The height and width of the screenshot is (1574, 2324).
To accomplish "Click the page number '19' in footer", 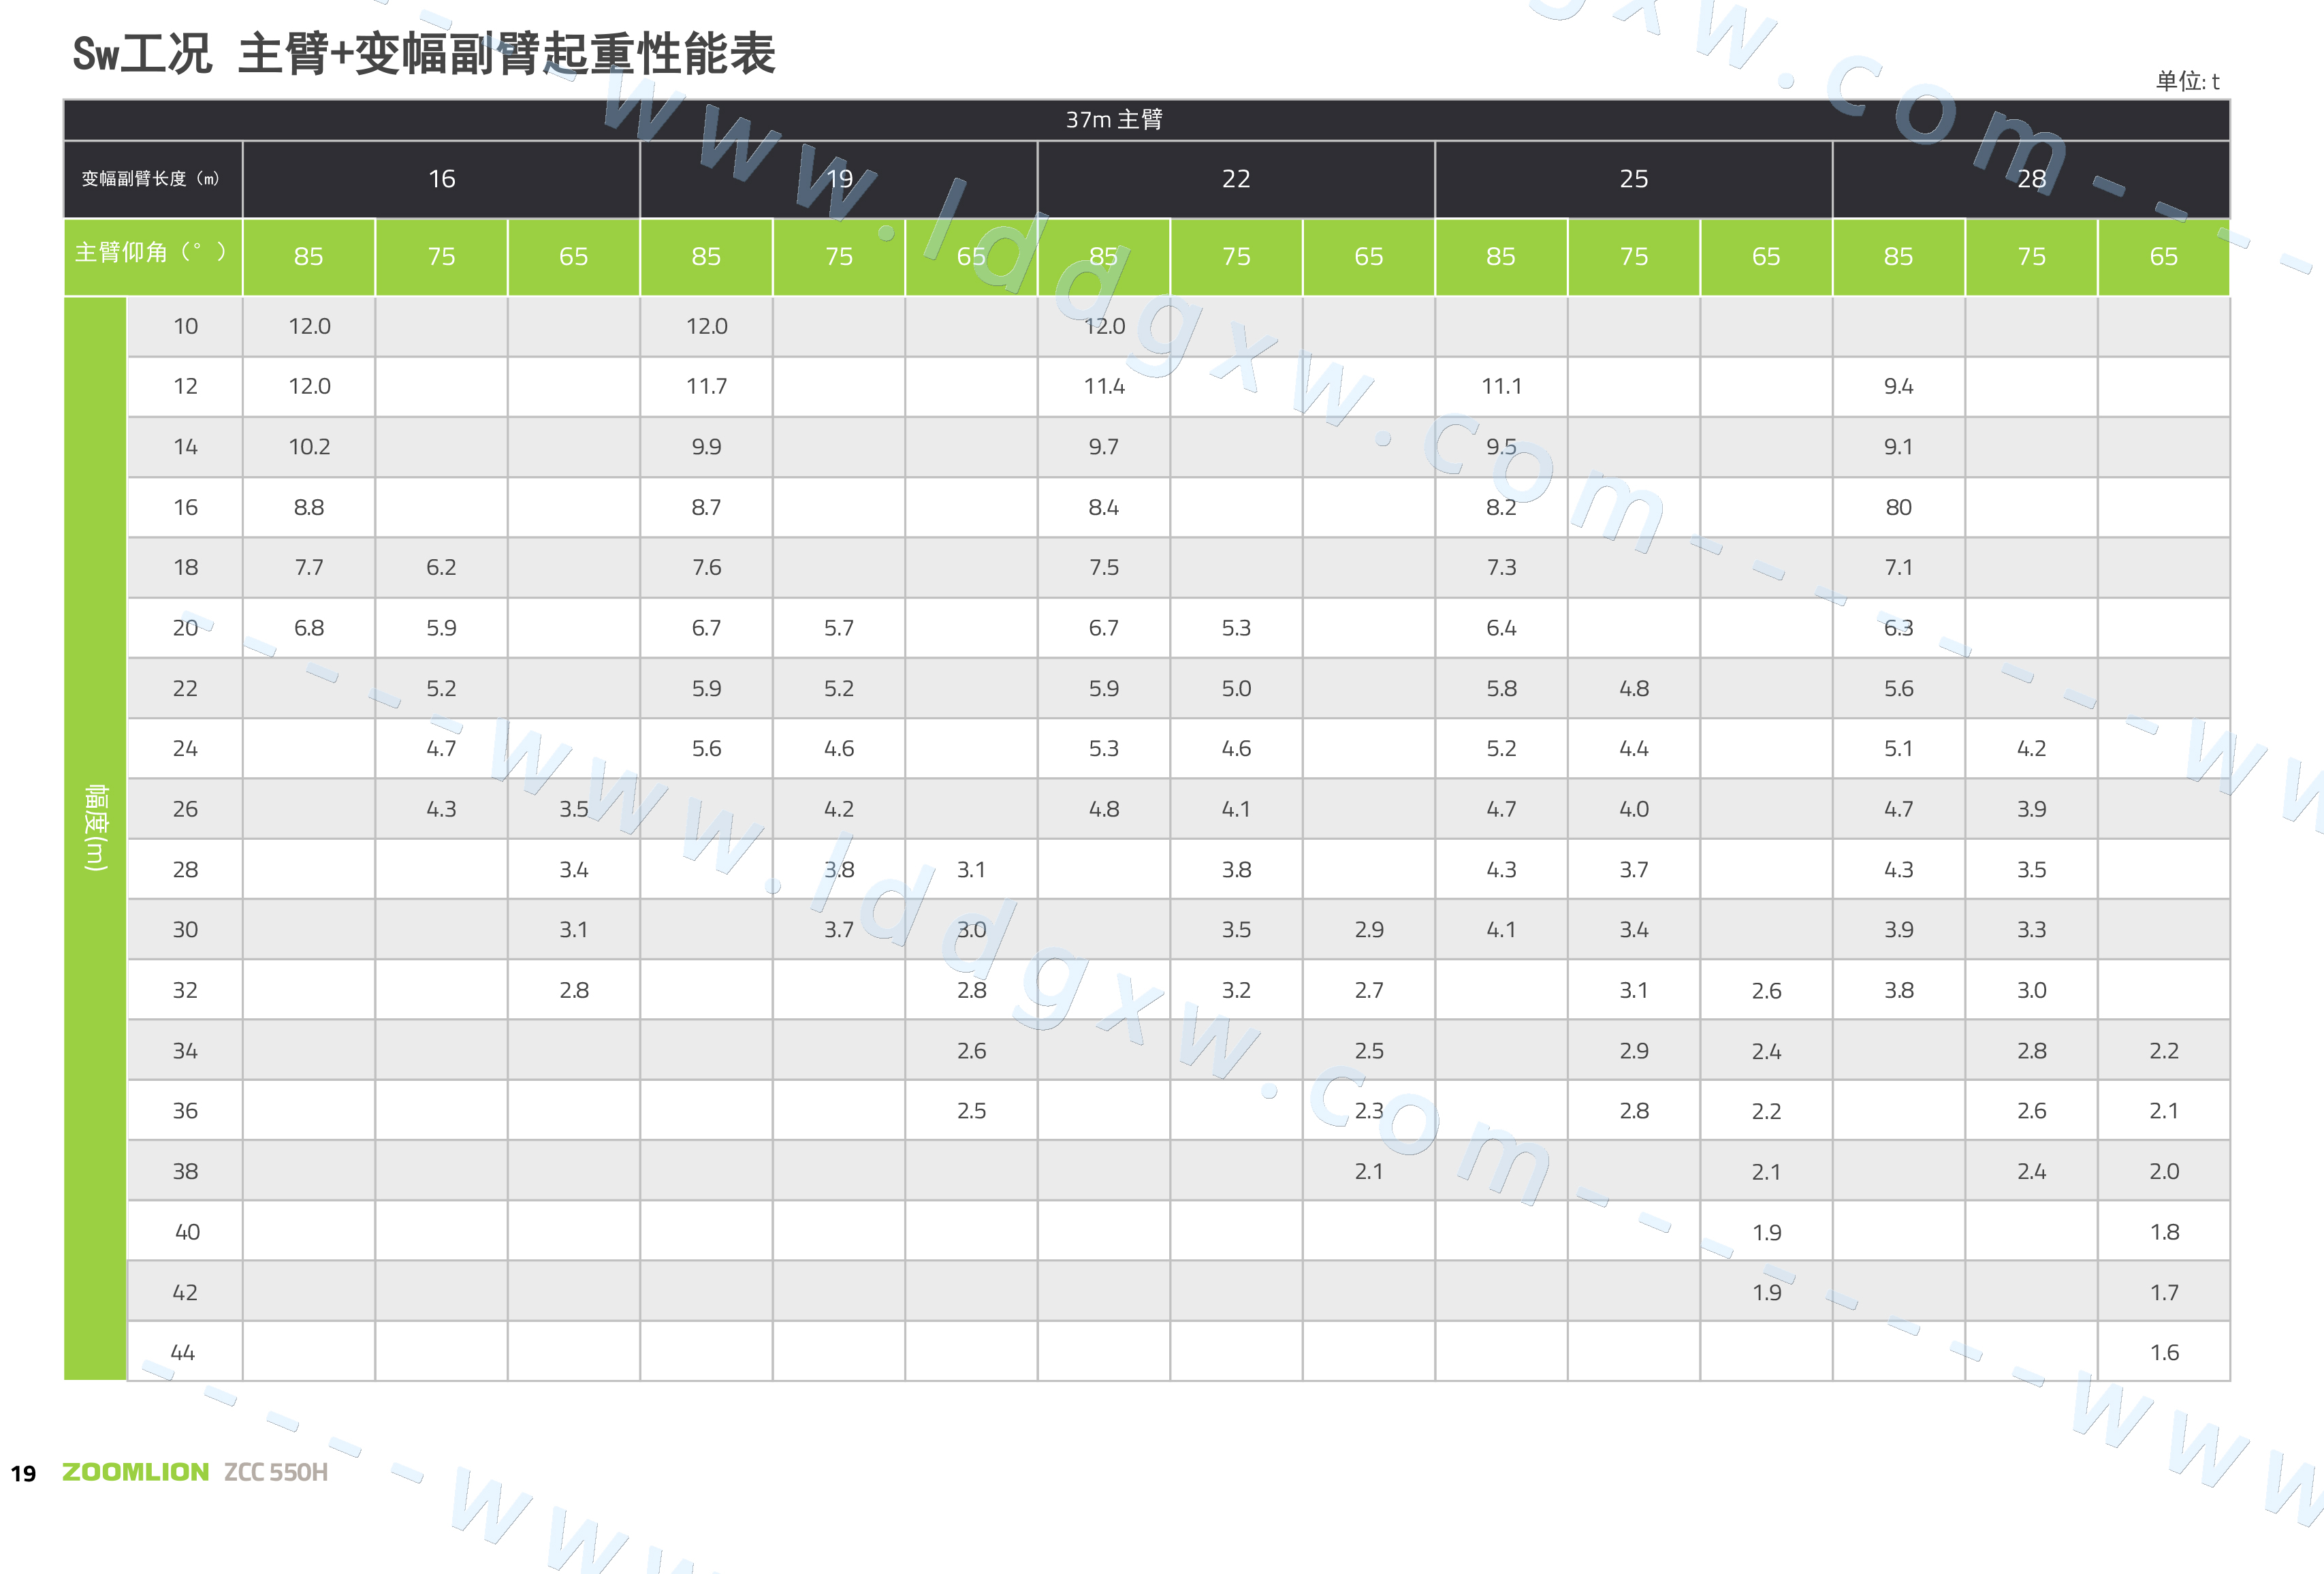I will pyautogui.click(x=23, y=1473).
